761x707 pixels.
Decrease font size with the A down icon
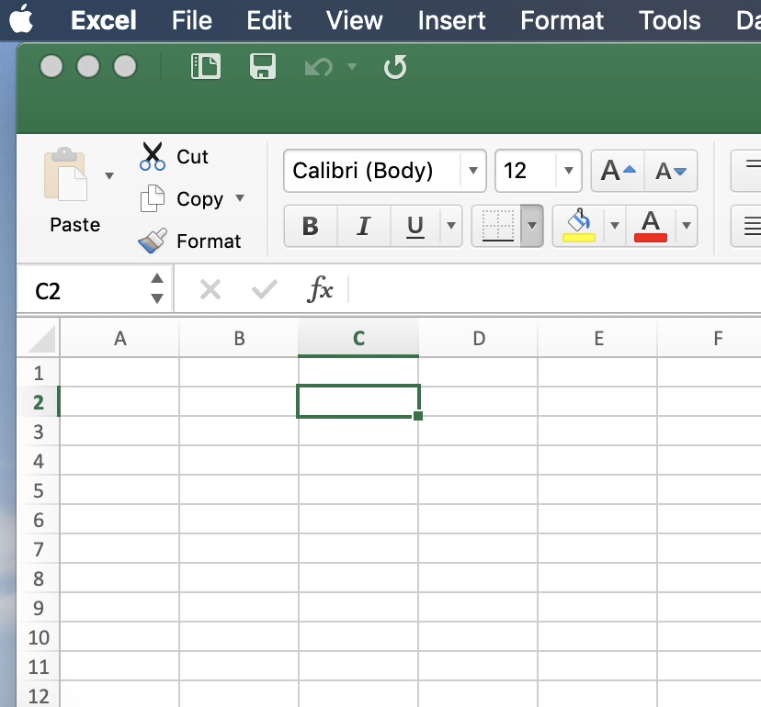click(x=671, y=171)
